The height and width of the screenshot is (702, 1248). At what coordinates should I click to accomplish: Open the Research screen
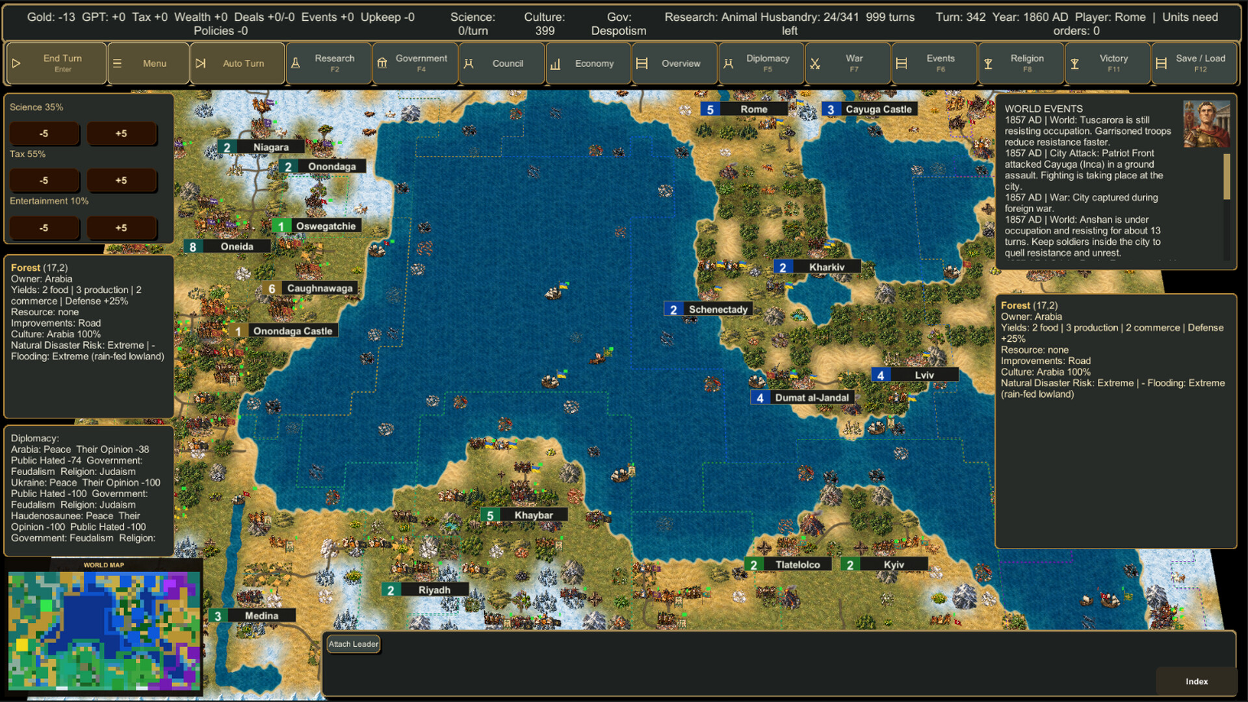pyautogui.click(x=329, y=63)
